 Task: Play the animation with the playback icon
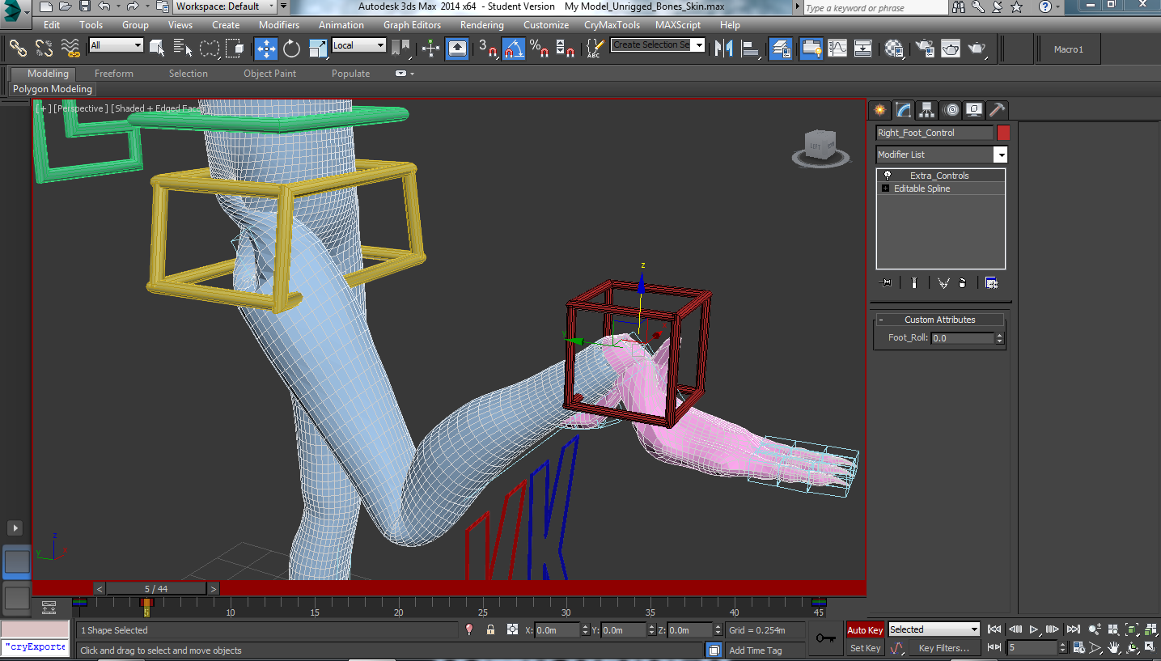[1034, 629]
